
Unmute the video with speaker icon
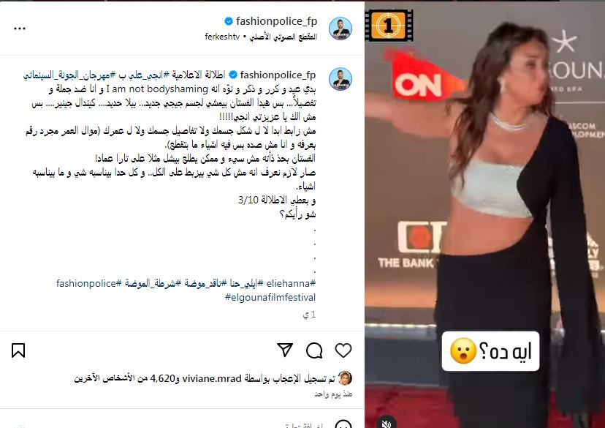click(x=387, y=424)
